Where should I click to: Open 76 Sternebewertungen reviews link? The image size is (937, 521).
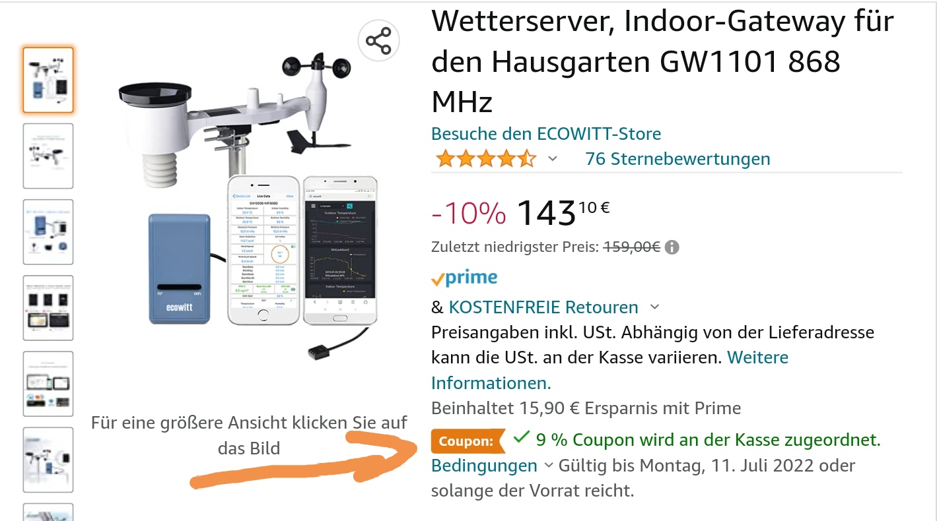[677, 159]
